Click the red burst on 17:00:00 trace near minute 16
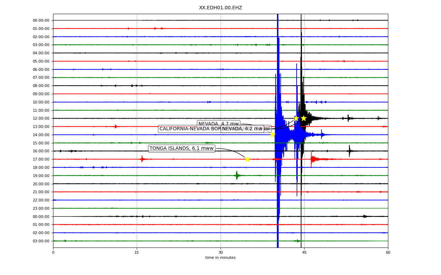Image resolution: width=441 pixels, height=275 pixels. [142, 159]
